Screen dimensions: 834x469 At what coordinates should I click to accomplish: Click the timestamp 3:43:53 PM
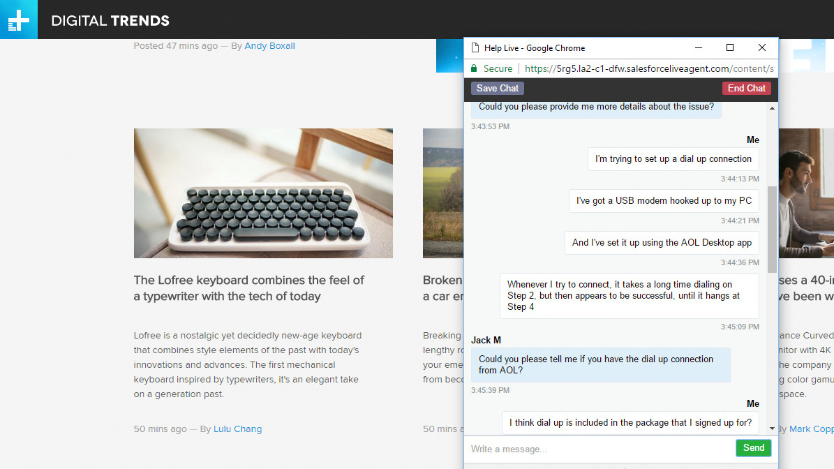[490, 126]
